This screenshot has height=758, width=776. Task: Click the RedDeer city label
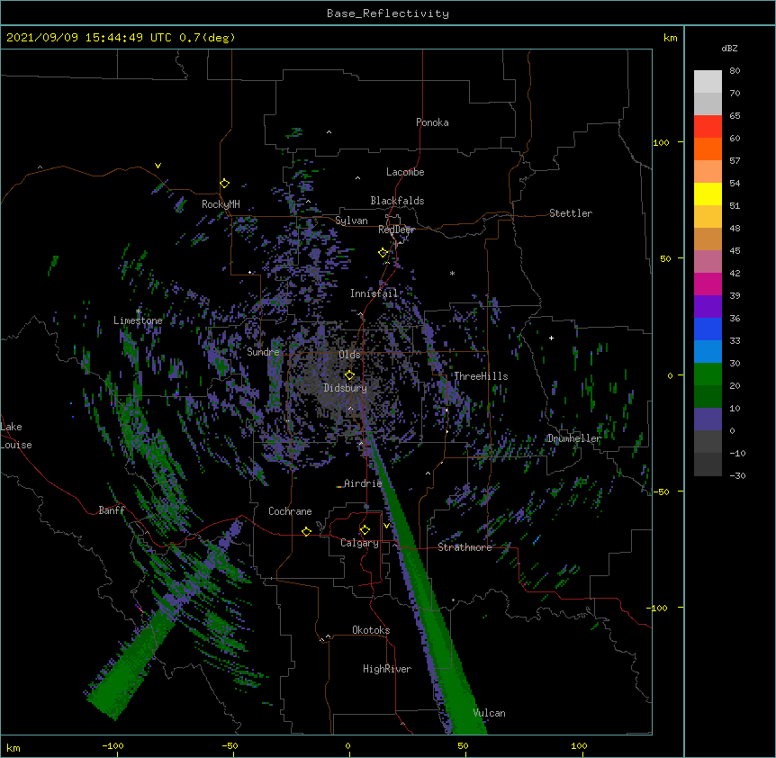tap(396, 230)
